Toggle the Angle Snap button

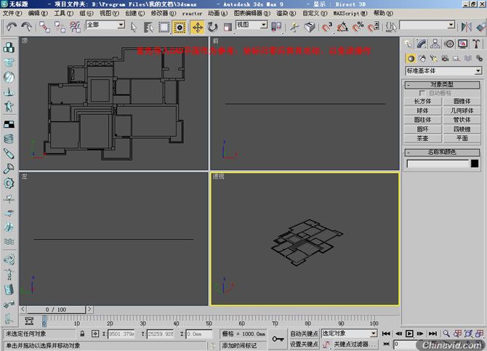342,27
